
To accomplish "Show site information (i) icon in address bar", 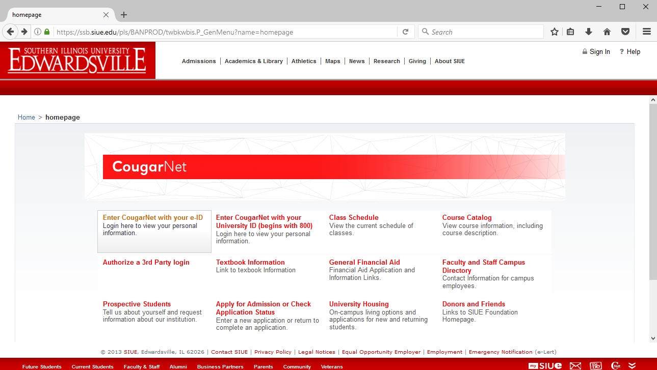I will (38, 32).
